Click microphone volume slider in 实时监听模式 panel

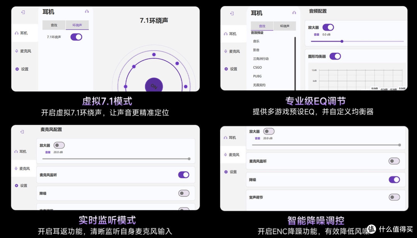point(116,159)
